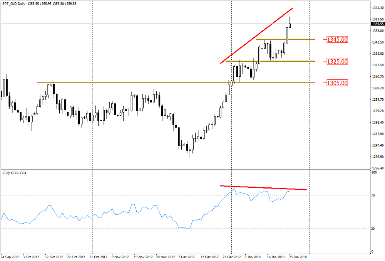Click the 31 Oct 2017 date label
Image resolution: width=385 pixels, height=261 pixels.
(99, 256)
